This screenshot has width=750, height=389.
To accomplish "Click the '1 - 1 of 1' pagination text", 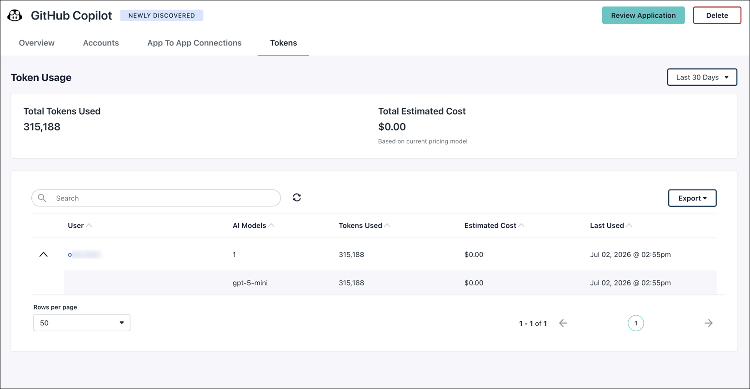I will coord(533,324).
